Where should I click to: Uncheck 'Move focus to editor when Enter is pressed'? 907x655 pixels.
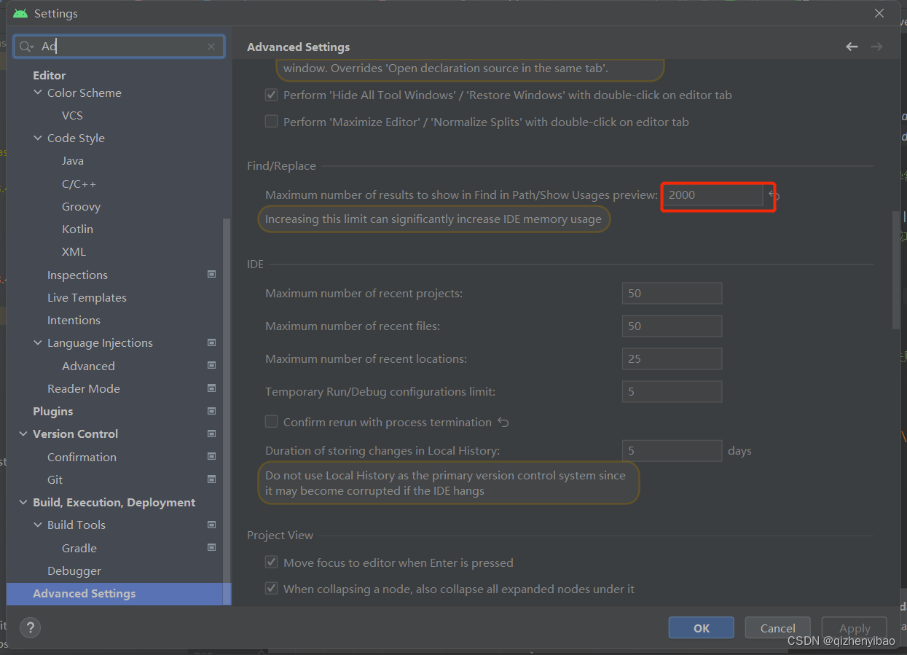tap(271, 562)
